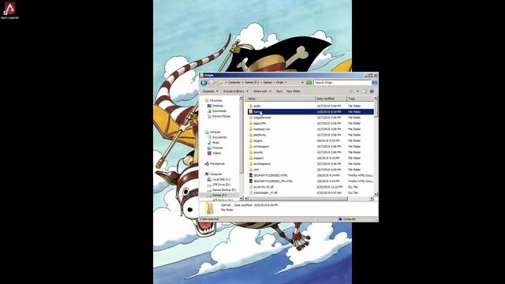The height and width of the screenshot is (284, 505).
Task: Click the texttospeech folder icon
Action: tap(251, 164)
